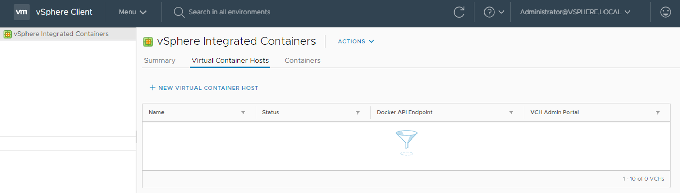
Task: Click the vSphere Integrated Containers title icon
Action: 148,42
